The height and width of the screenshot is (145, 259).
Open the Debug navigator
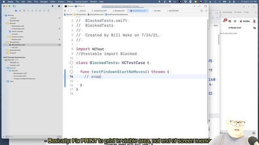click(x=40, y=11)
